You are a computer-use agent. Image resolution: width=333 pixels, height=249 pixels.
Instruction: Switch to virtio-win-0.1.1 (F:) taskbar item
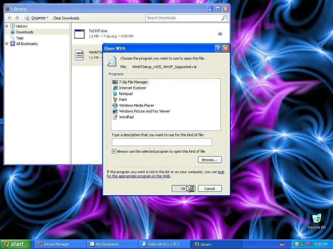(x=164, y=244)
